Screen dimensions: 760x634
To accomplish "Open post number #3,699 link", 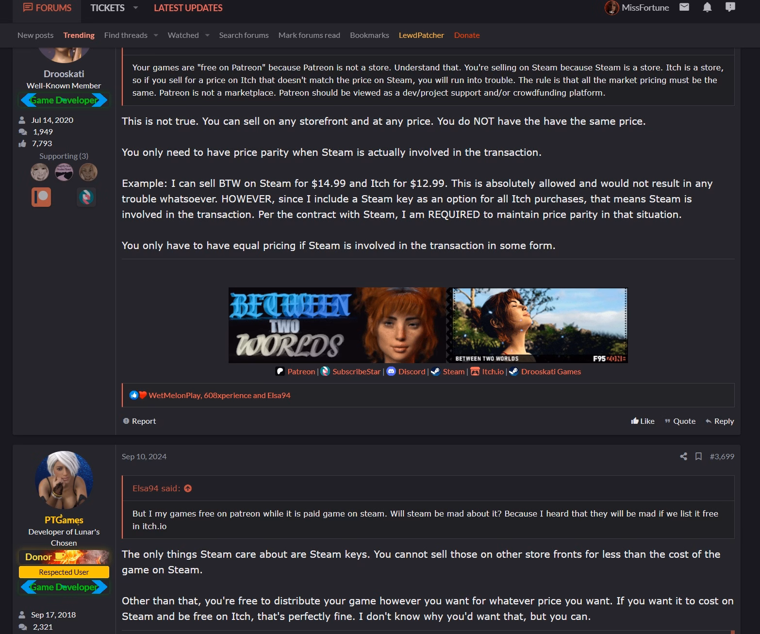I will [x=722, y=456].
